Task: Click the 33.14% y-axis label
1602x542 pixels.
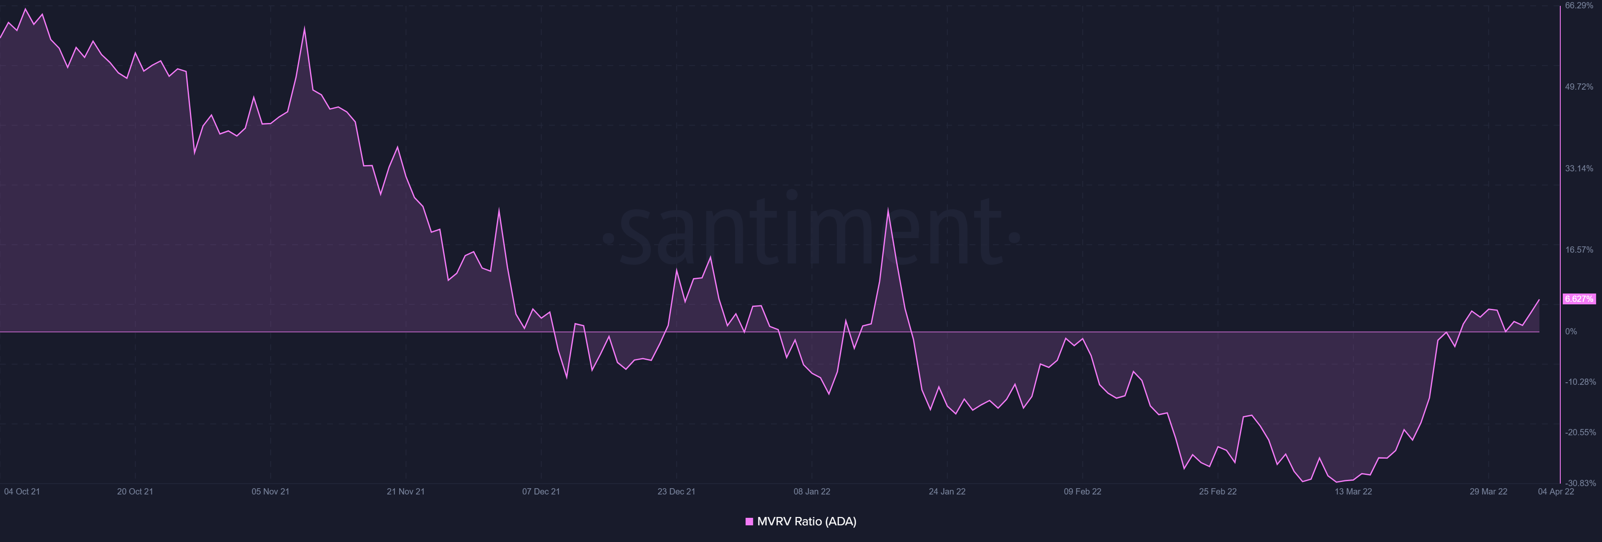Action: 1579,168
